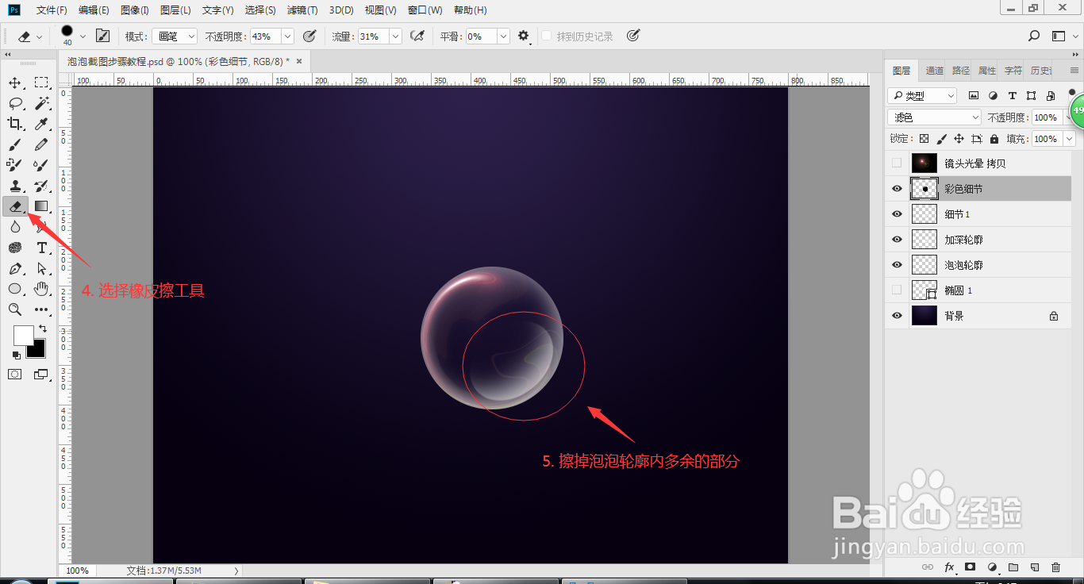Hide the 细节 1 layer
The height and width of the screenshot is (584, 1084).
point(897,214)
